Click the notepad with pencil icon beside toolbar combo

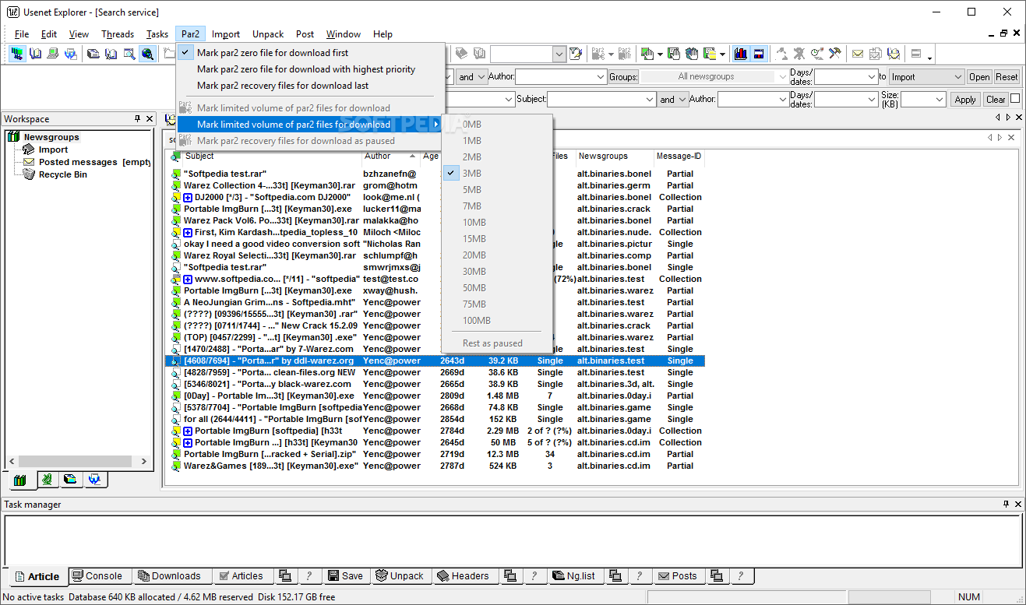click(x=576, y=54)
